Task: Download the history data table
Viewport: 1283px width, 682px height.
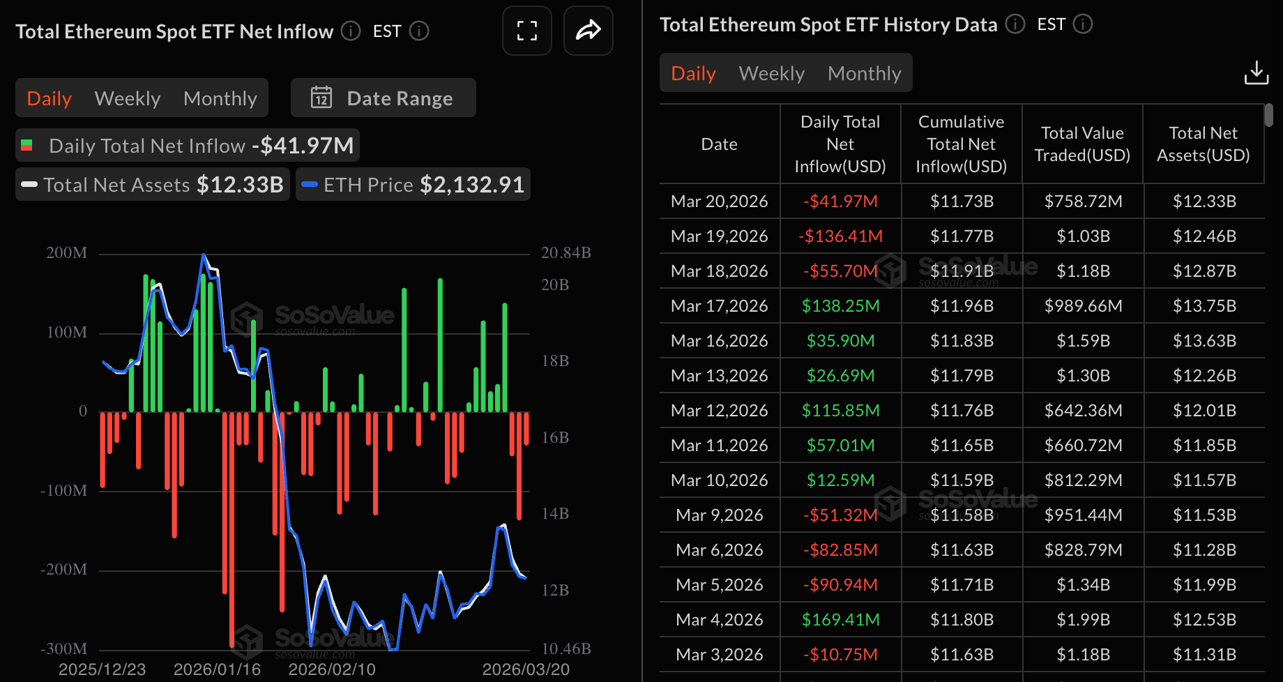Action: [x=1256, y=73]
